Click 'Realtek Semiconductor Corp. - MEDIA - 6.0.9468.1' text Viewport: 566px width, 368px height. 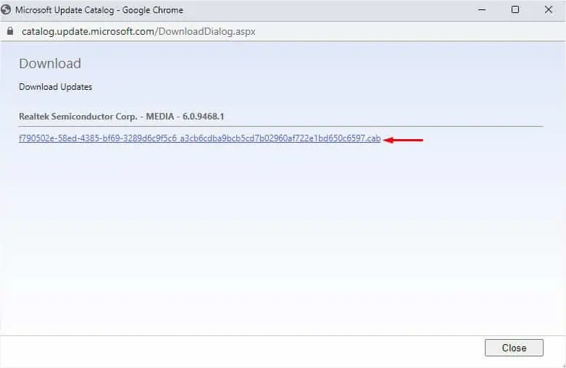point(121,117)
